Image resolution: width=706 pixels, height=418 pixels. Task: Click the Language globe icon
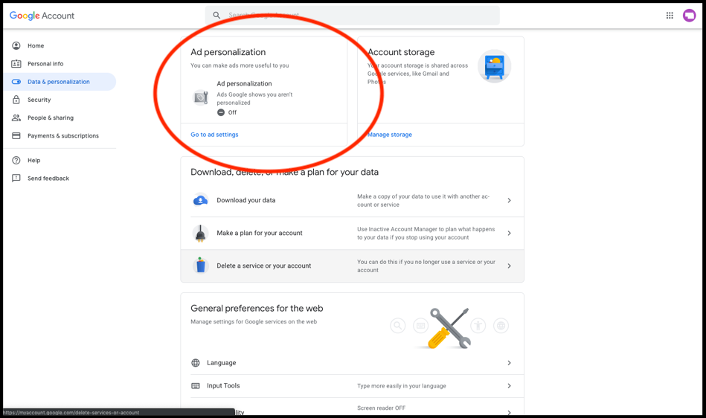tap(196, 363)
